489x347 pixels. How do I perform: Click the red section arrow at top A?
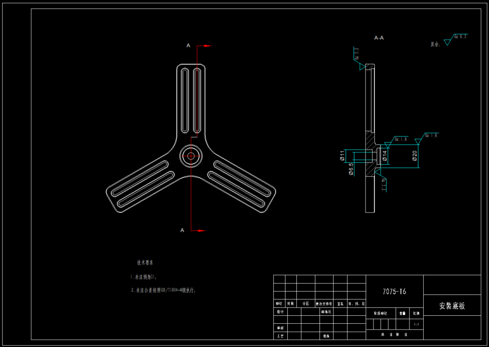(x=208, y=46)
